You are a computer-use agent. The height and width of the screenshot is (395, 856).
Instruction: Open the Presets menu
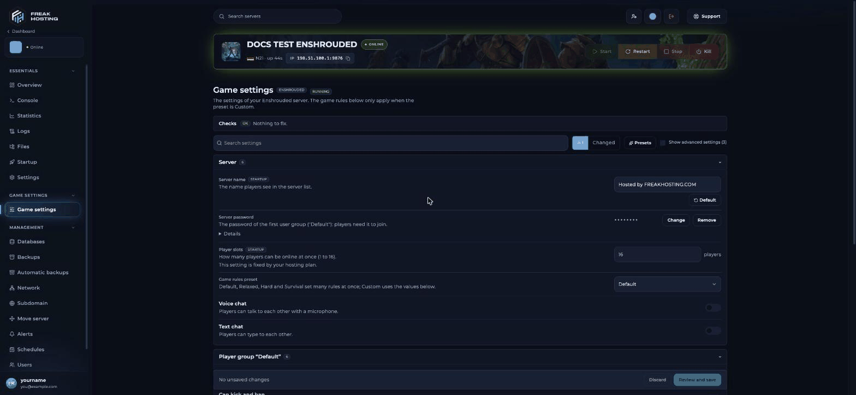coord(640,143)
